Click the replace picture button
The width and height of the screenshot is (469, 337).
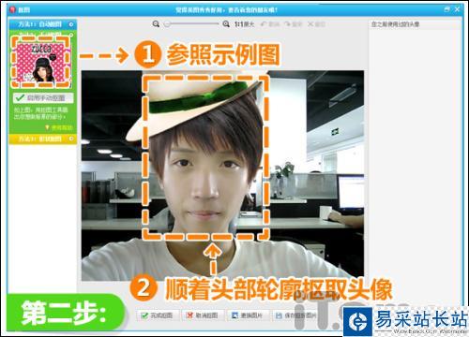[248, 315]
